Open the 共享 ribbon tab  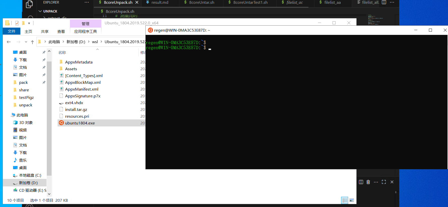[45, 31]
